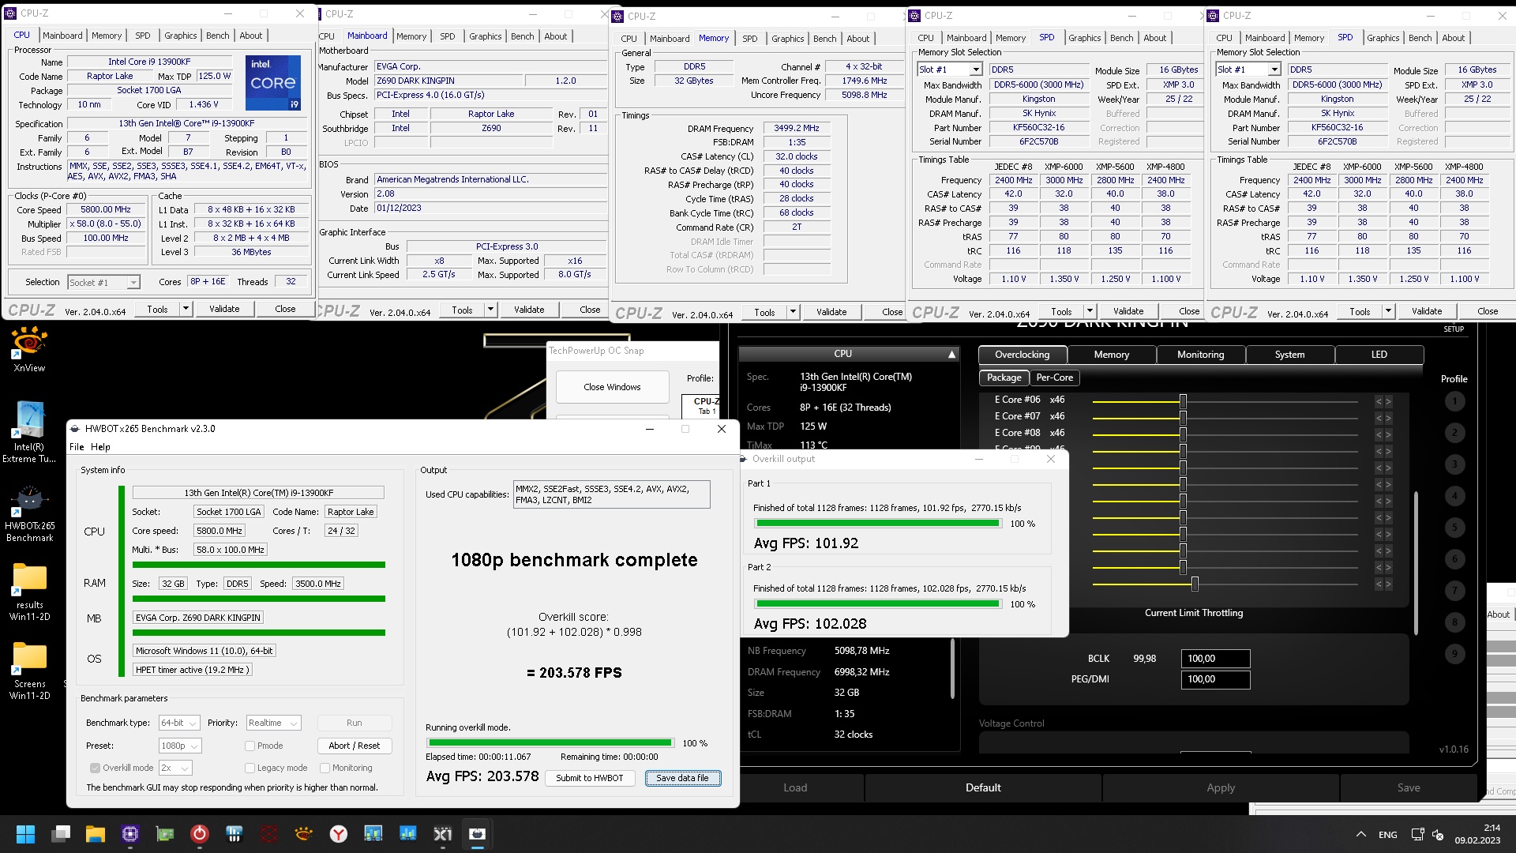Open Task View from the taskbar
Image resolution: width=1516 pixels, height=853 pixels.
(x=61, y=834)
